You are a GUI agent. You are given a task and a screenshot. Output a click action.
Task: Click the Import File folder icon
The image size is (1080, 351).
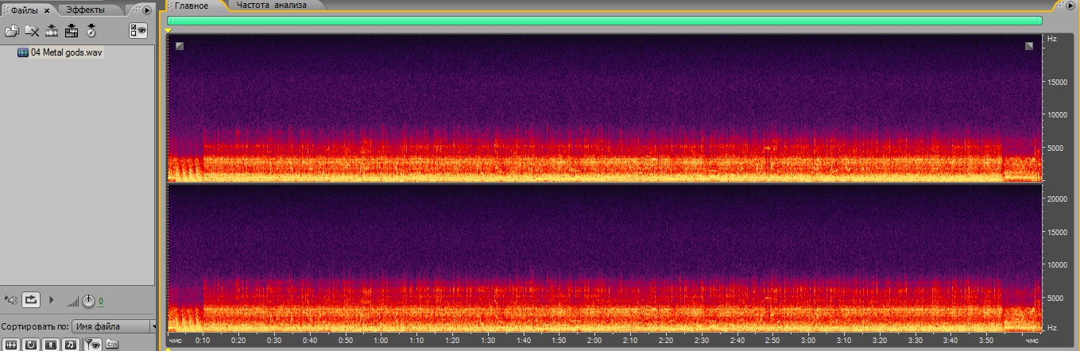pyautogui.click(x=12, y=31)
